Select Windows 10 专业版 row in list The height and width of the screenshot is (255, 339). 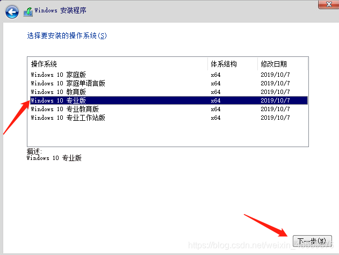click(169, 100)
